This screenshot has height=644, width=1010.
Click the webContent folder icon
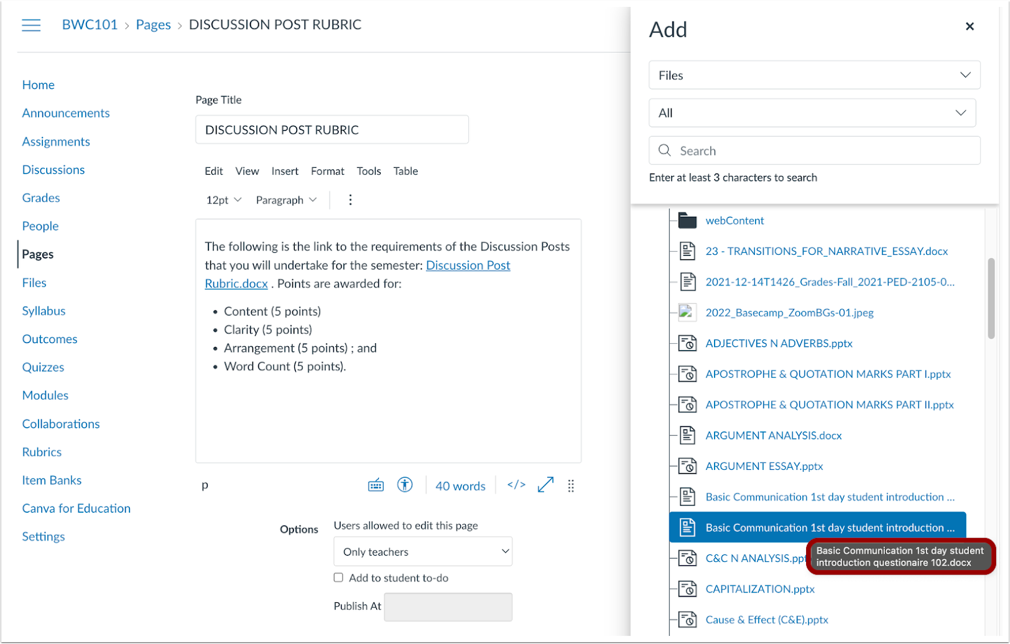tap(687, 220)
